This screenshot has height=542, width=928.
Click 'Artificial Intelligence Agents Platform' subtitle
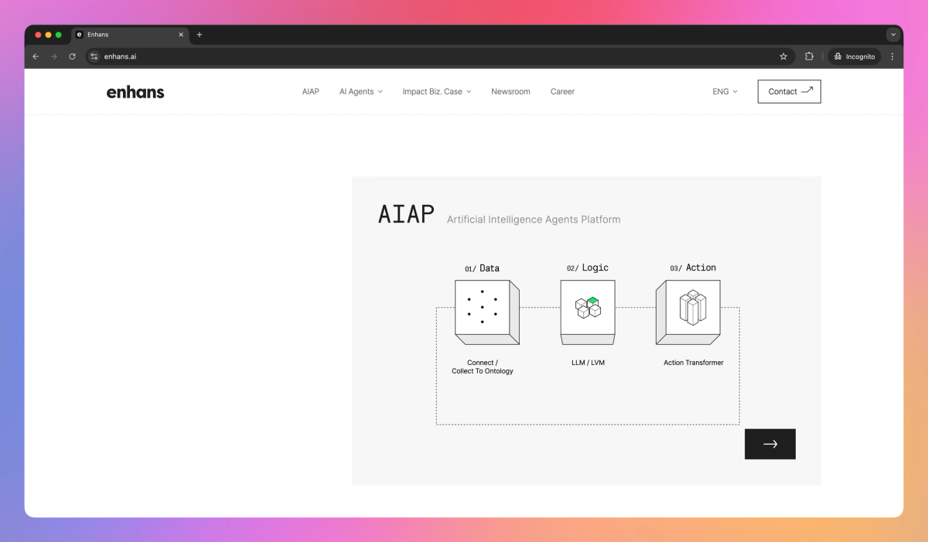[x=534, y=220]
